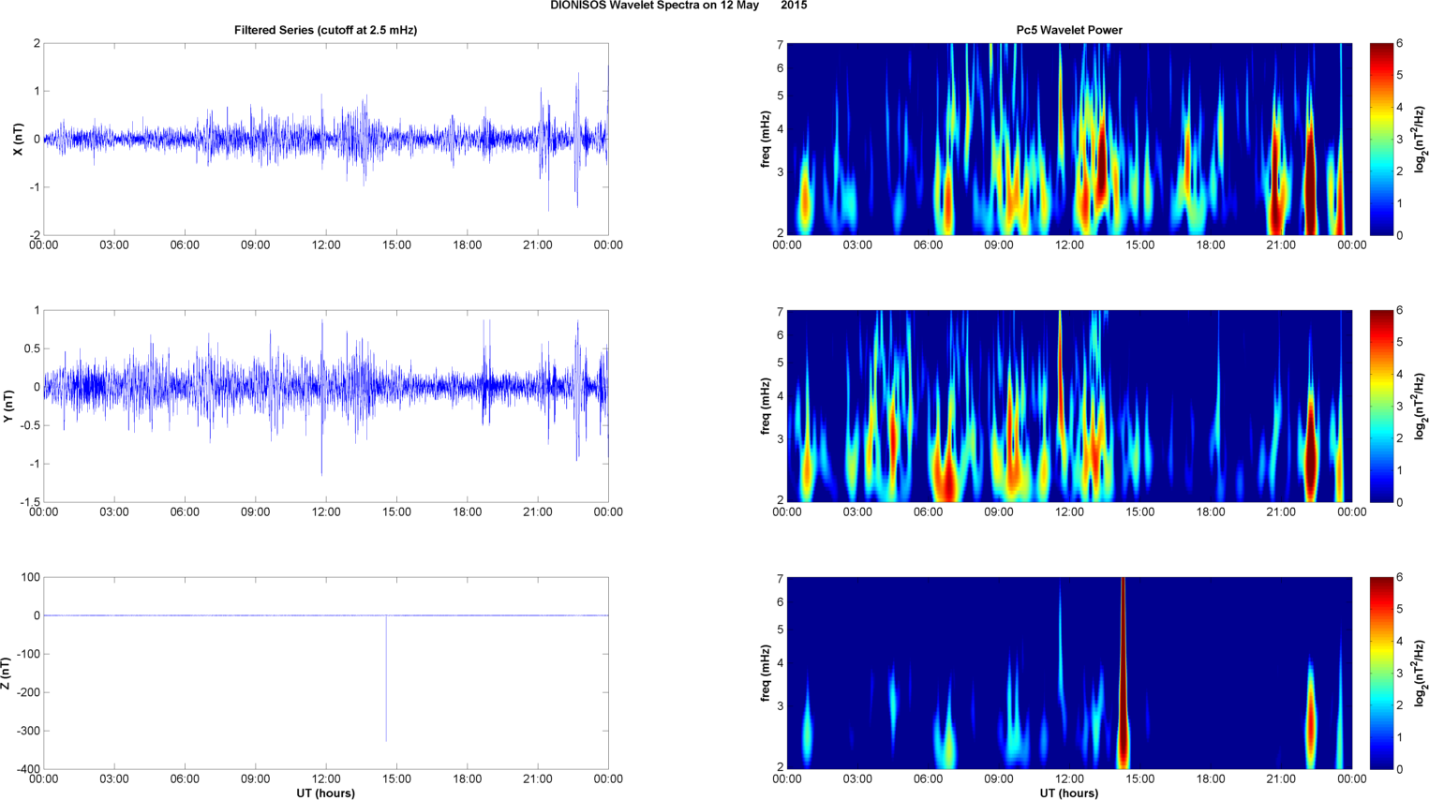Click 'log2(nT²/Hz)' label beside bottom colorbar
The width and height of the screenshot is (1429, 800).
(x=1421, y=673)
